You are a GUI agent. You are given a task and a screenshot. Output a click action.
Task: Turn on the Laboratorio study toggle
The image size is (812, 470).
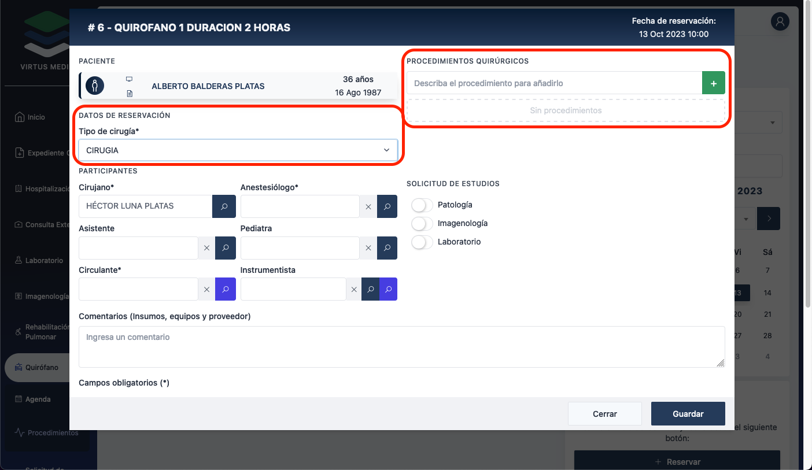tap(422, 242)
